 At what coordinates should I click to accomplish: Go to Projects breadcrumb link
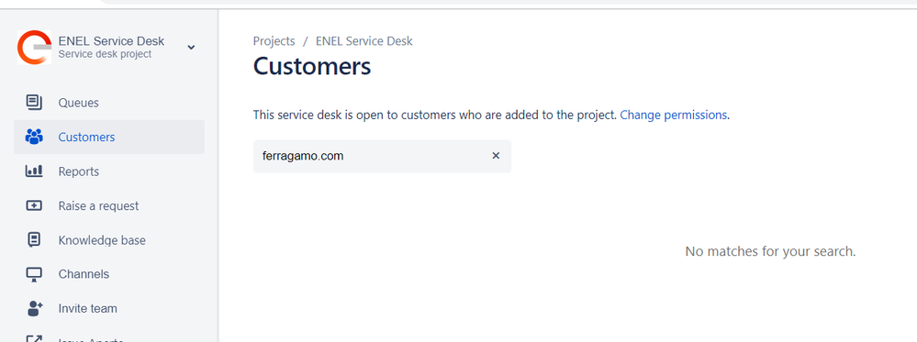pos(274,41)
